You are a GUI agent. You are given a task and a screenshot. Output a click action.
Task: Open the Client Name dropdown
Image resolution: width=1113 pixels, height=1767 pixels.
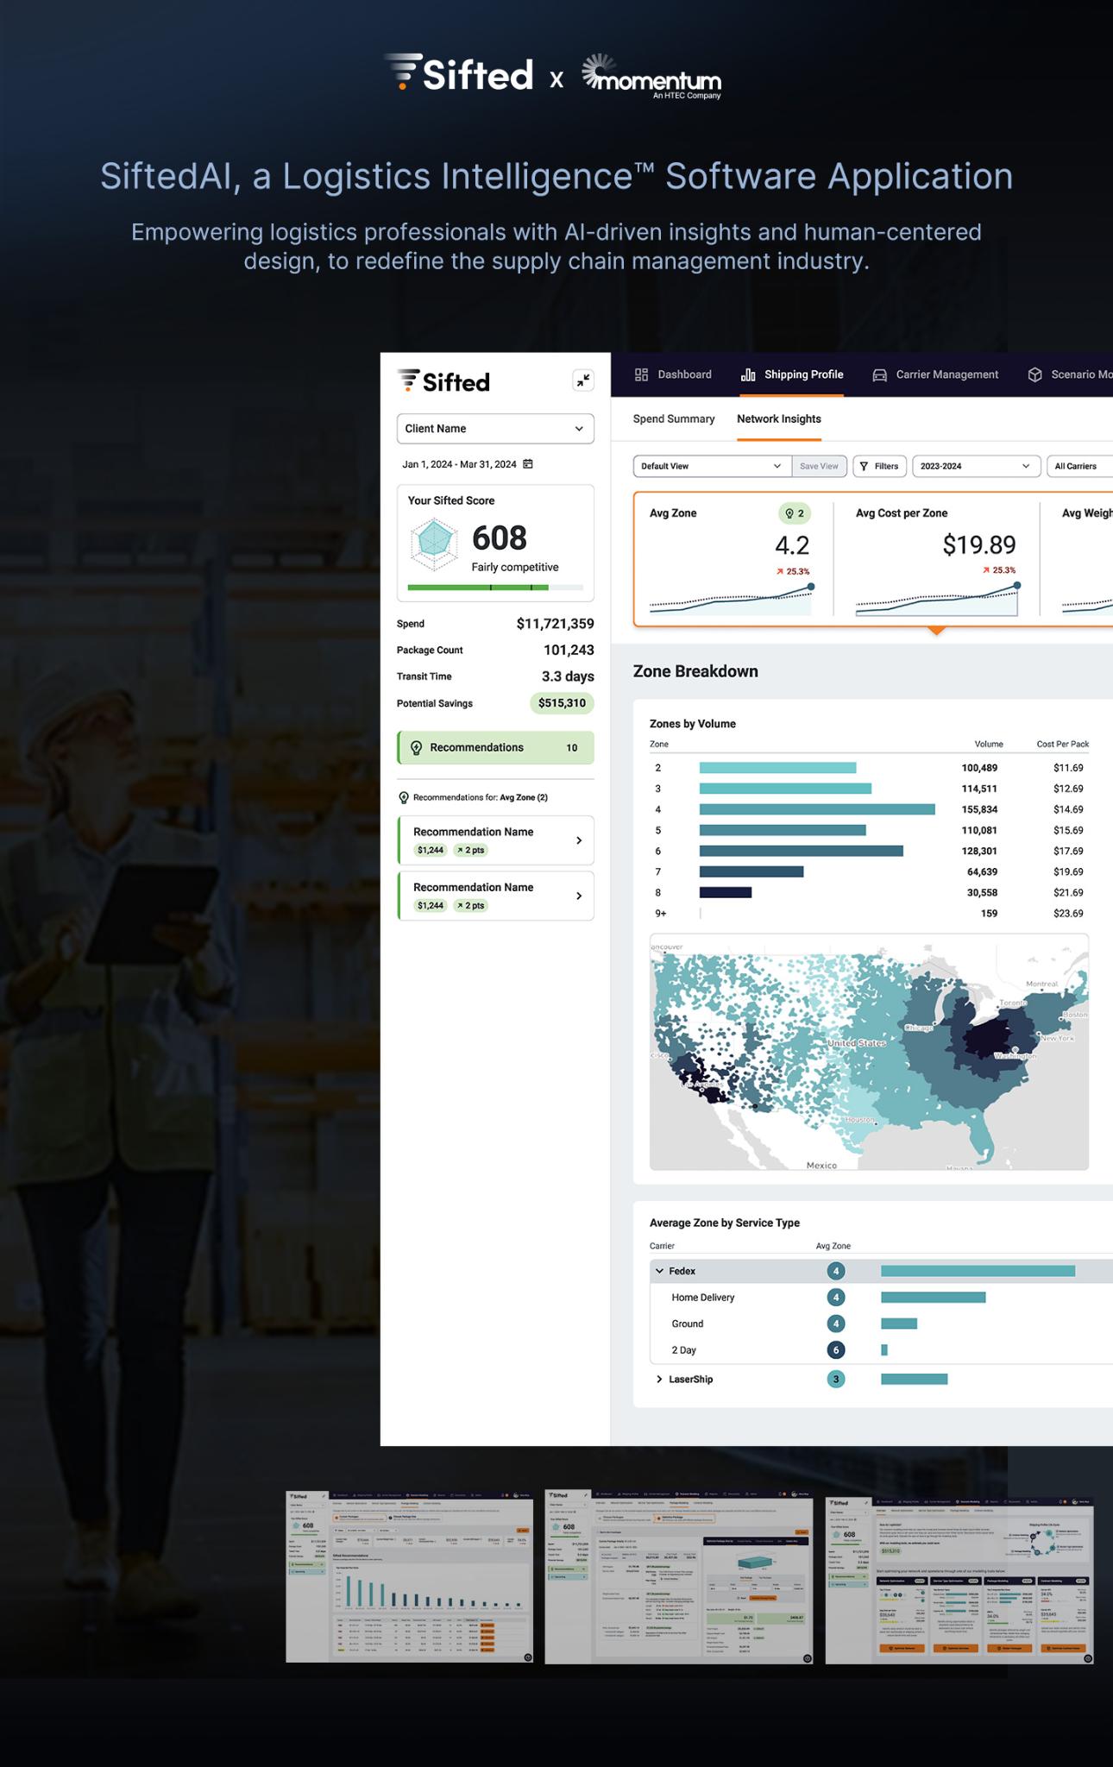tap(495, 429)
